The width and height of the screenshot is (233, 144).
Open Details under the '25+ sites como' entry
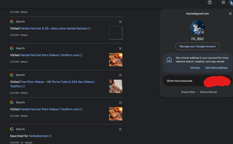(x=24, y=35)
